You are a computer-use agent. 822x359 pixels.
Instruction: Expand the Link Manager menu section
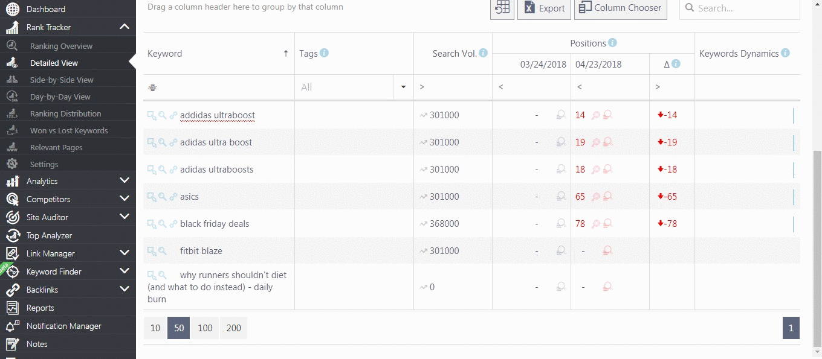tap(125, 253)
